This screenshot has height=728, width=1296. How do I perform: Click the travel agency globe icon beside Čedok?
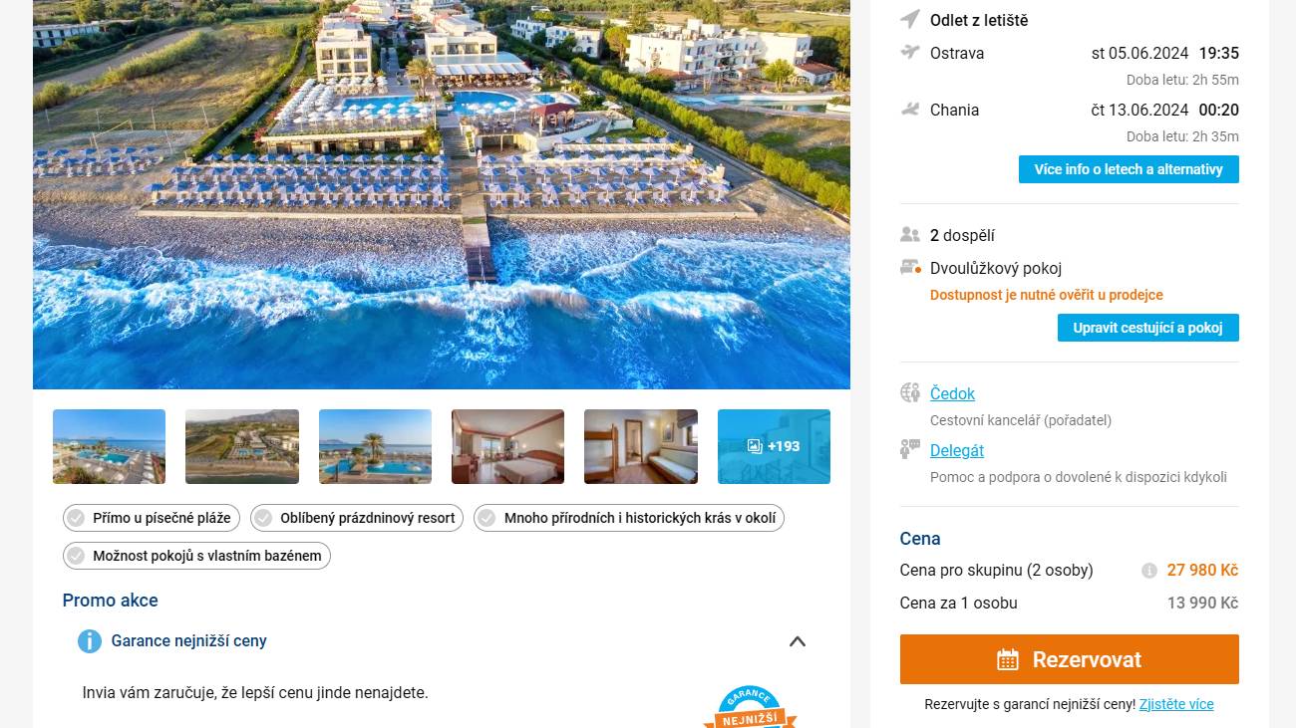(x=909, y=392)
